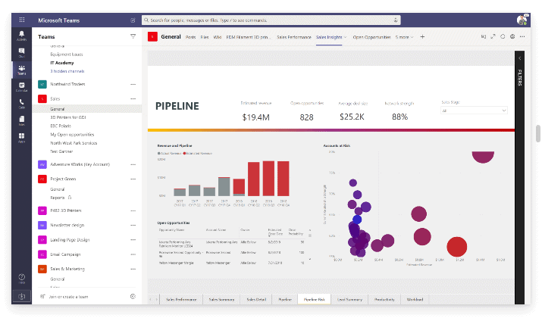
Task: Select the Workload report page
Action: click(x=415, y=299)
